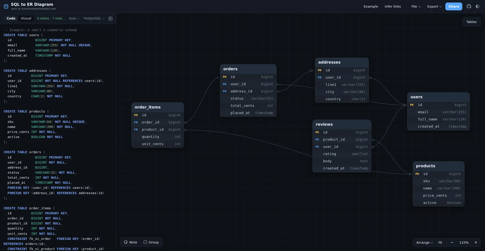Click PK badge of users id
This screenshot has width=485, height=251.
point(412,105)
